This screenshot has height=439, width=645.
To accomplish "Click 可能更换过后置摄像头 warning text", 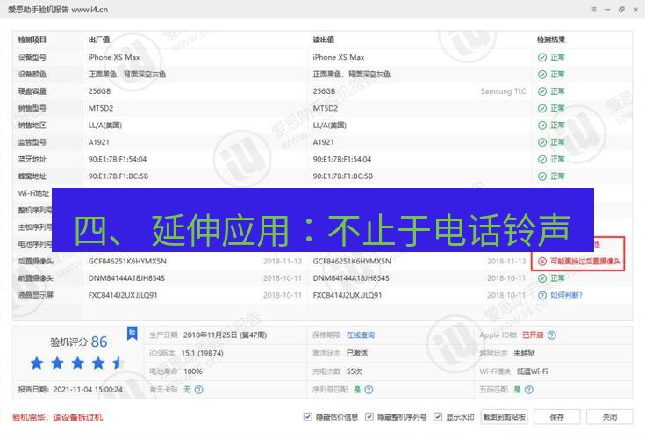I will coord(585,262).
